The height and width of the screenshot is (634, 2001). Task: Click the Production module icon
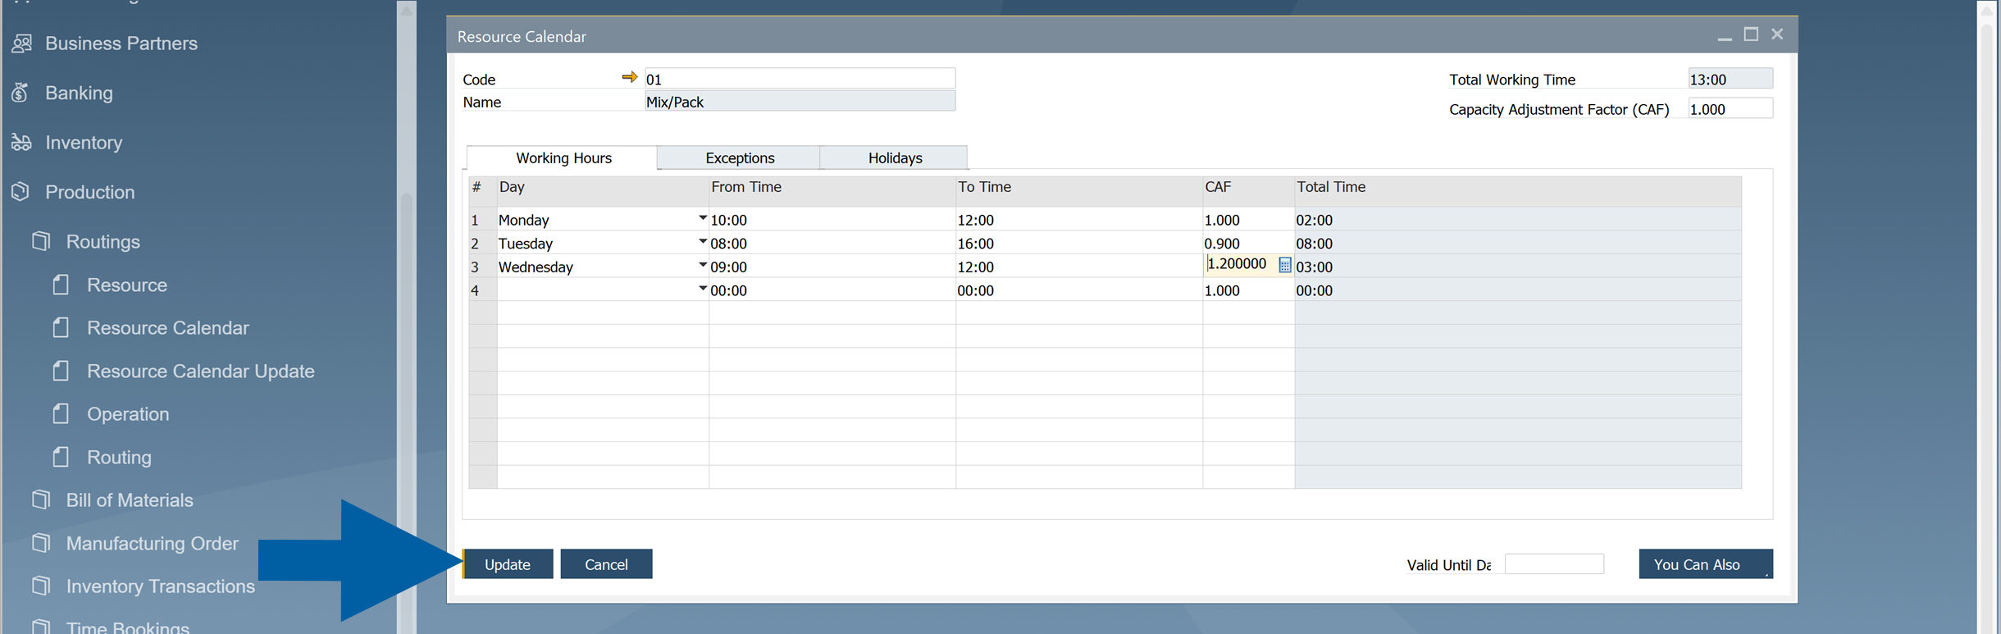point(21,192)
